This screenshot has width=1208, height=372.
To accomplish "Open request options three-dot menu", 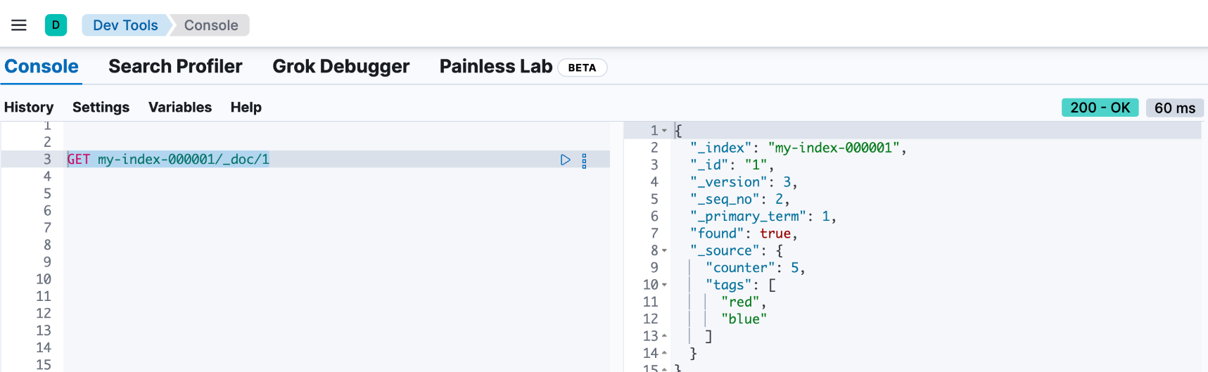I will point(584,160).
